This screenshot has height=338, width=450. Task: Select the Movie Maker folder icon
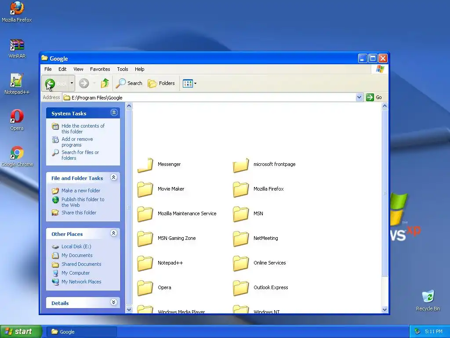coord(145,189)
